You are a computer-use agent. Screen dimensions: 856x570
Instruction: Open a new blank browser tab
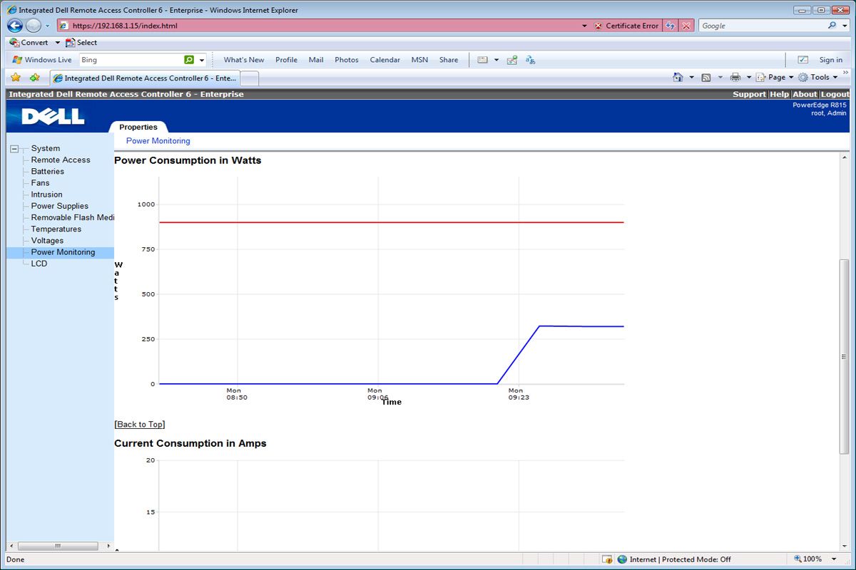click(250, 78)
